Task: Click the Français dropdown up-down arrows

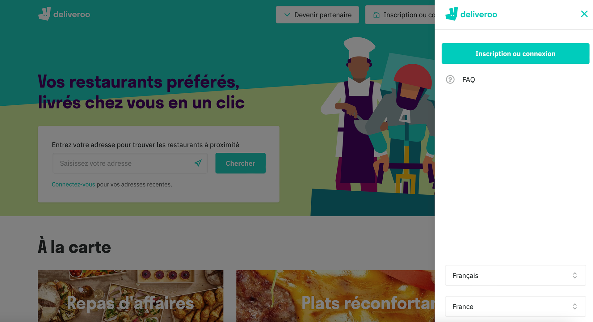Action: pos(575,275)
